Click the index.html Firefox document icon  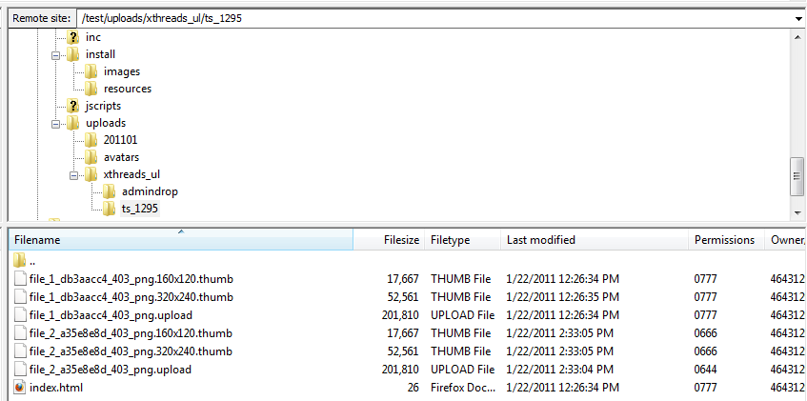[21, 388]
